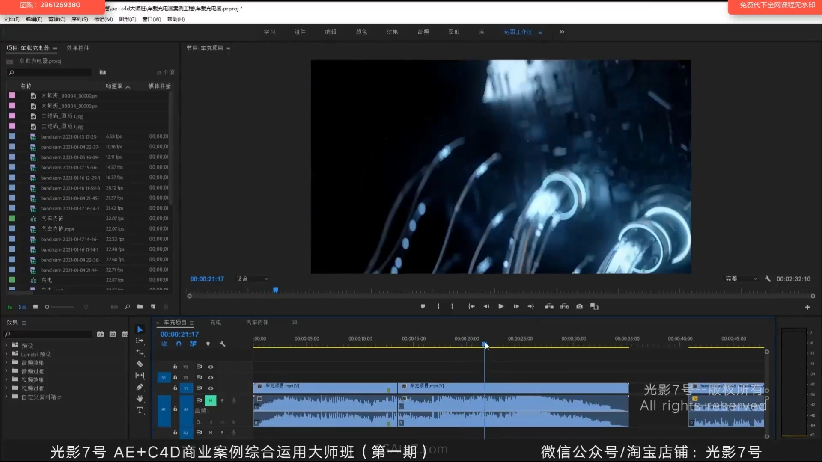Open the zoom level dropdown under the monitor
This screenshot has width=822, height=462.
pyautogui.click(x=253, y=279)
